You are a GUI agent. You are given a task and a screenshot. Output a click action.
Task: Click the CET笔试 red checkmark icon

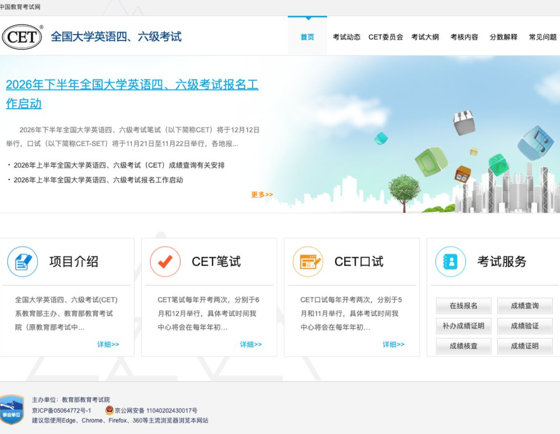(x=165, y=262)
